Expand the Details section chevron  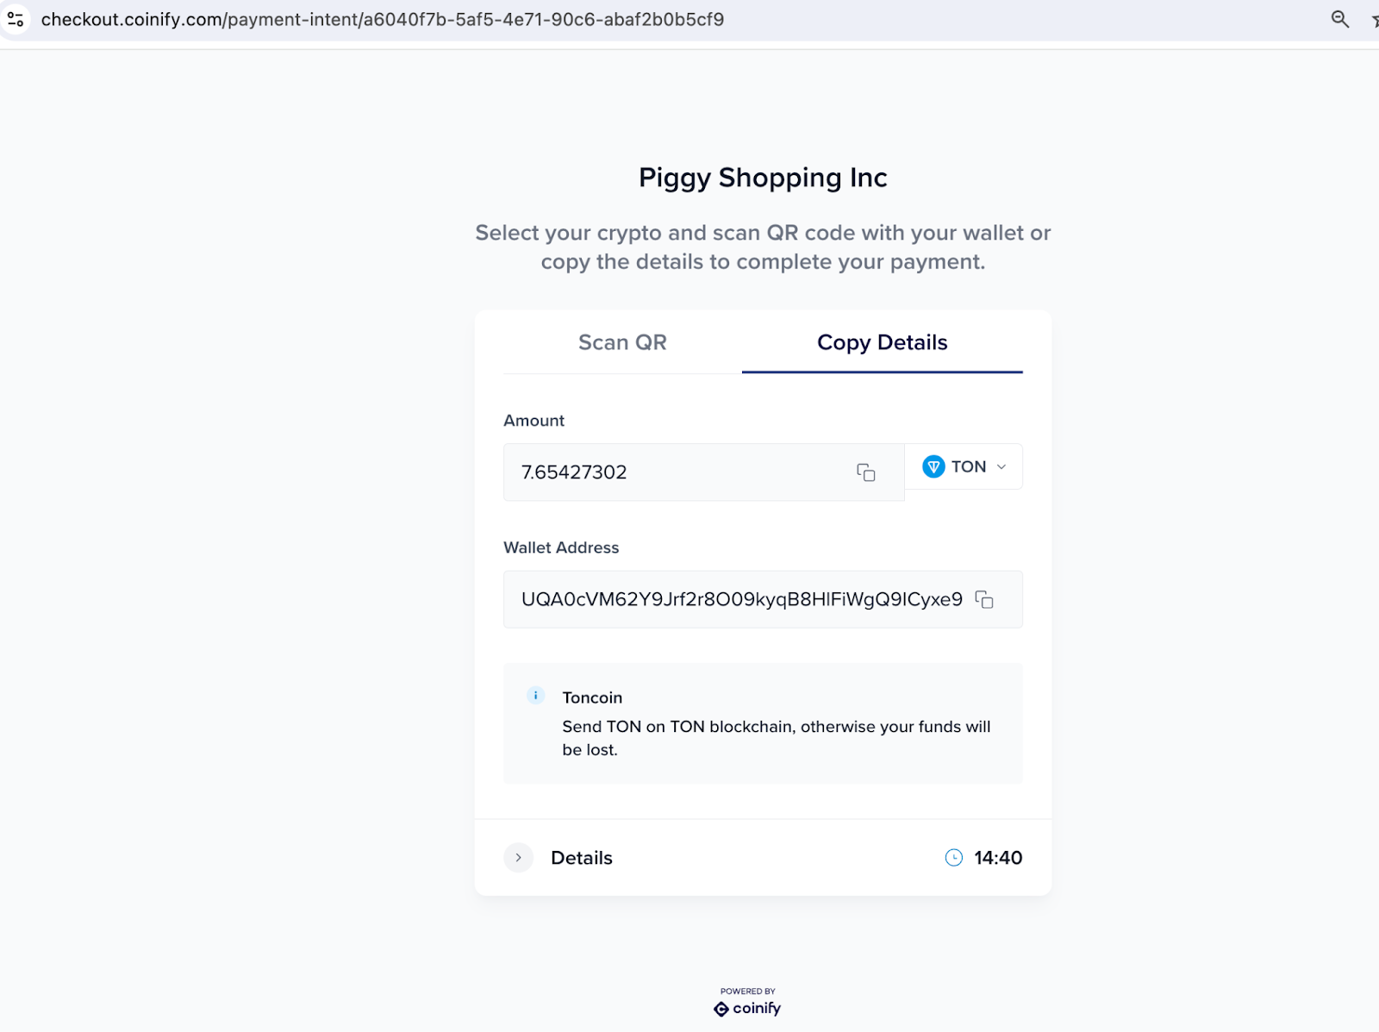click(x=518, y=858)
